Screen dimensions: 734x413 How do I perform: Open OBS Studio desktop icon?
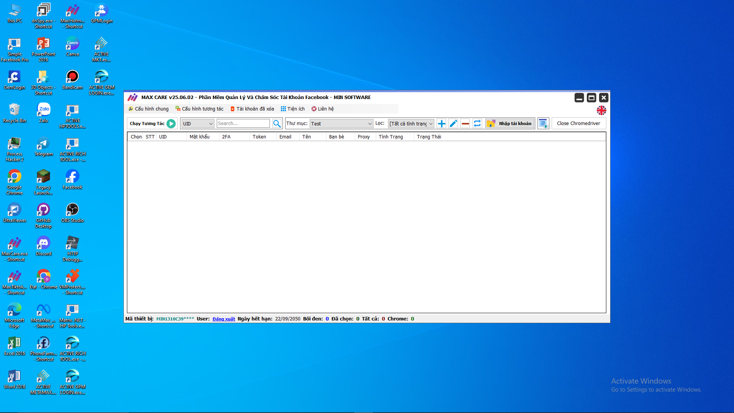click(x=72, y=213)
